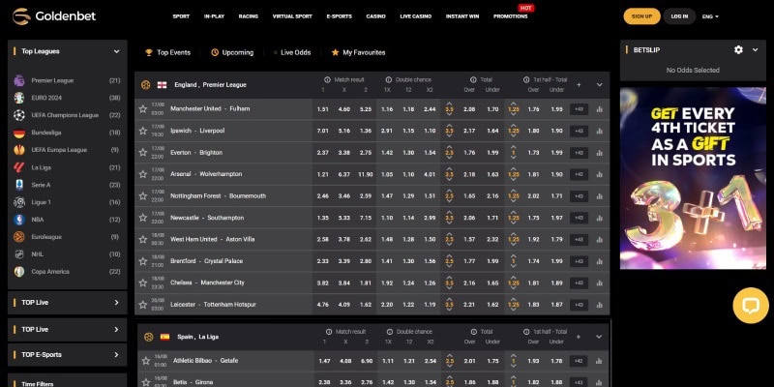This screenshot has width=774, height=387.
Task: Favourite Newcastle - Southampton match star
Action: click(x=143, y=217)
